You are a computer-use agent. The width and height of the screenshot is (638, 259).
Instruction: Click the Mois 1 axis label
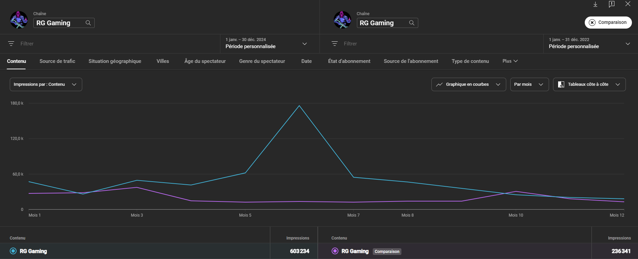pos(34,215)
